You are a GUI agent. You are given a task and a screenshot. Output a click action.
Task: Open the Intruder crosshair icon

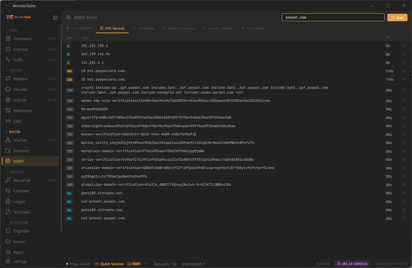[x=8, y=89]
